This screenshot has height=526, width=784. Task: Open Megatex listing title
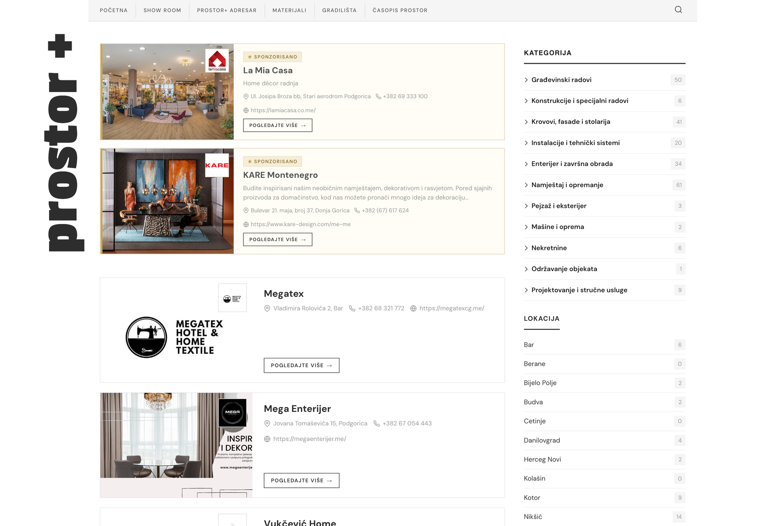coord(284,294)
